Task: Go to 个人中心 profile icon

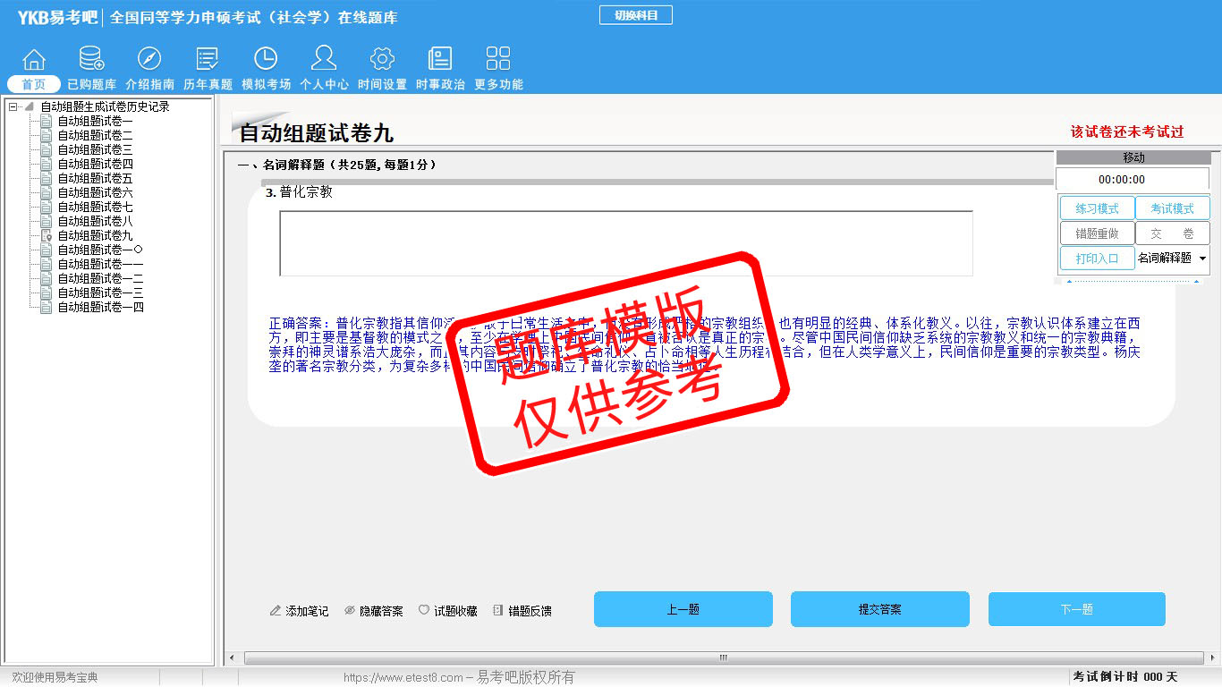Action: tap(324, 60)
